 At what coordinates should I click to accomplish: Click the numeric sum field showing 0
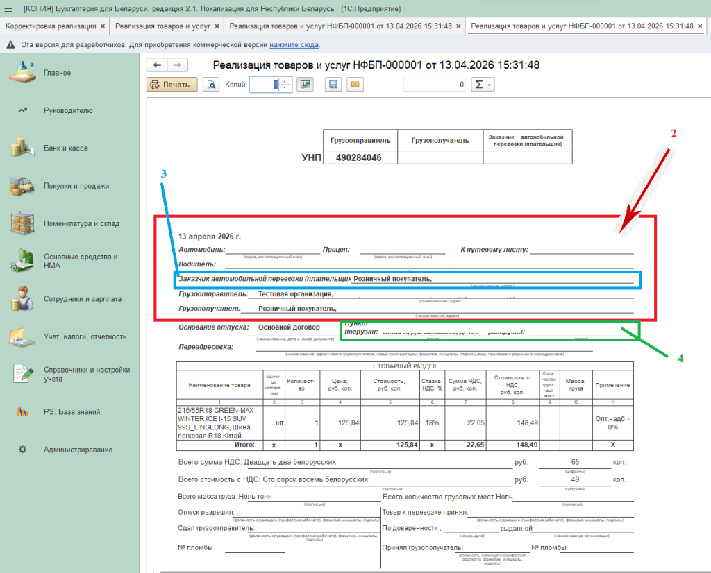(435, 85)
